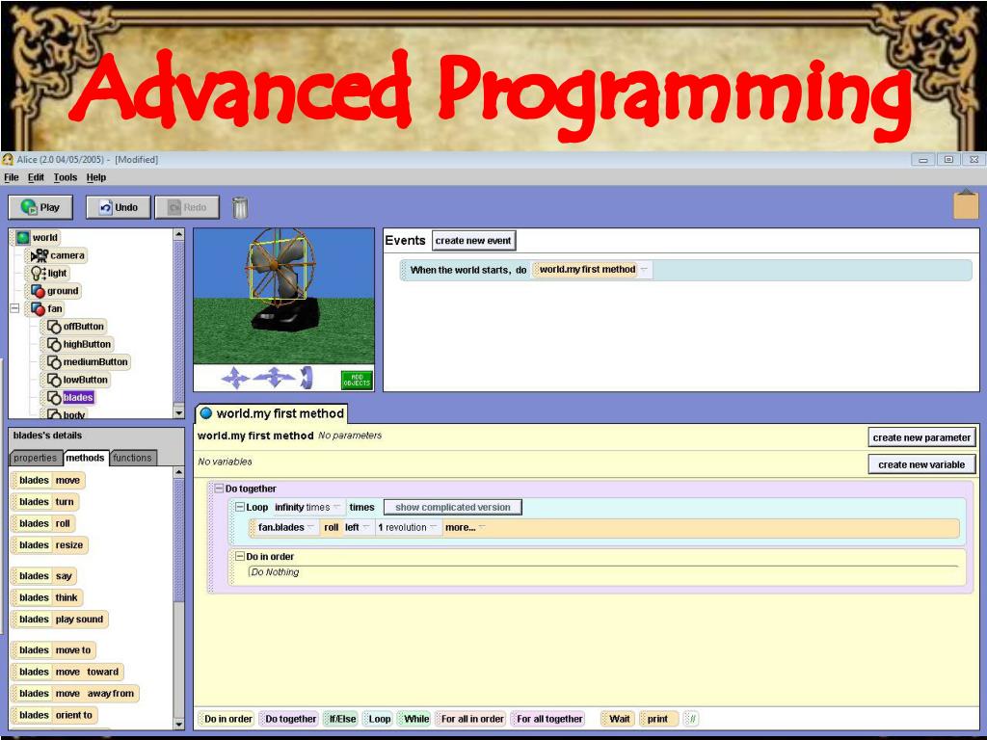Open infinity times dropdown
The image size is (987, 740).
pyautogui.click(x=308, y=507)
